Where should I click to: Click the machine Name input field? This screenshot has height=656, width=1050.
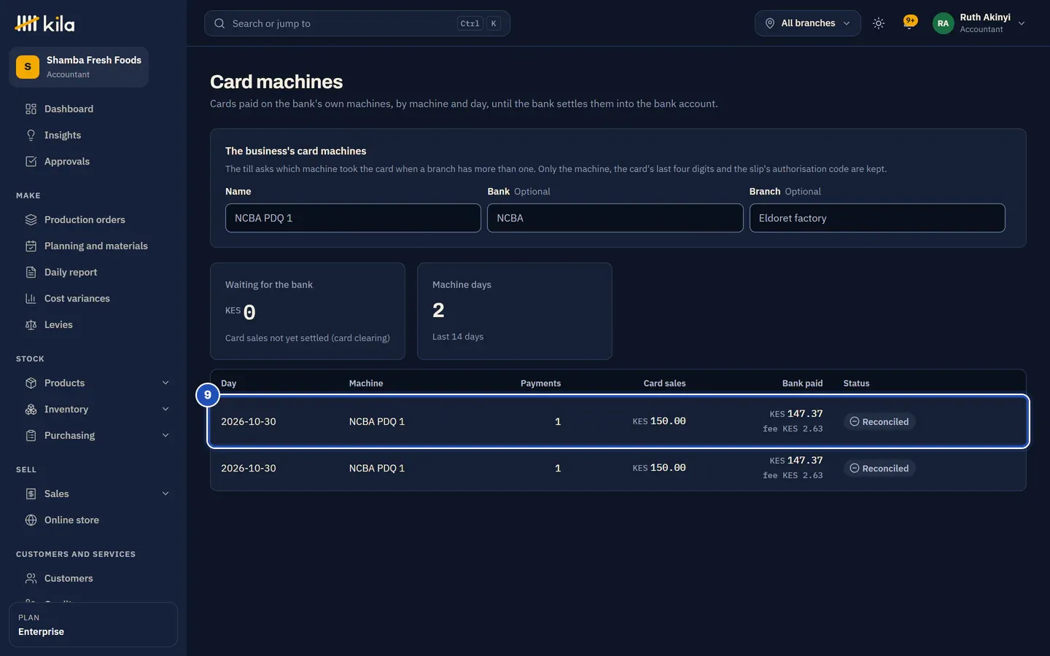tap(353, 218)
